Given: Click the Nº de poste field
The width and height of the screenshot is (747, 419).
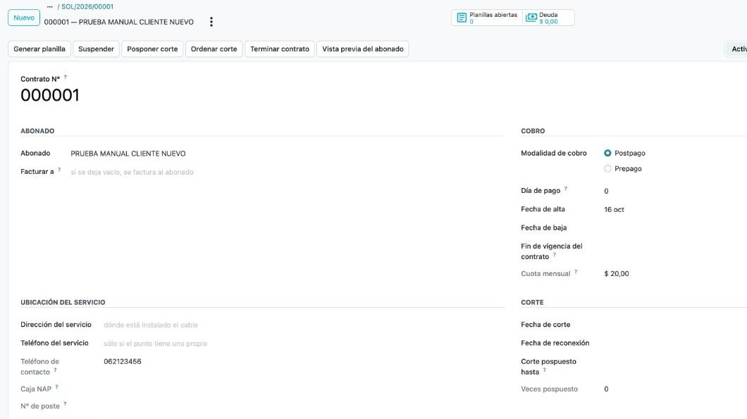Looking at the screenshot, I should (304, 406).
